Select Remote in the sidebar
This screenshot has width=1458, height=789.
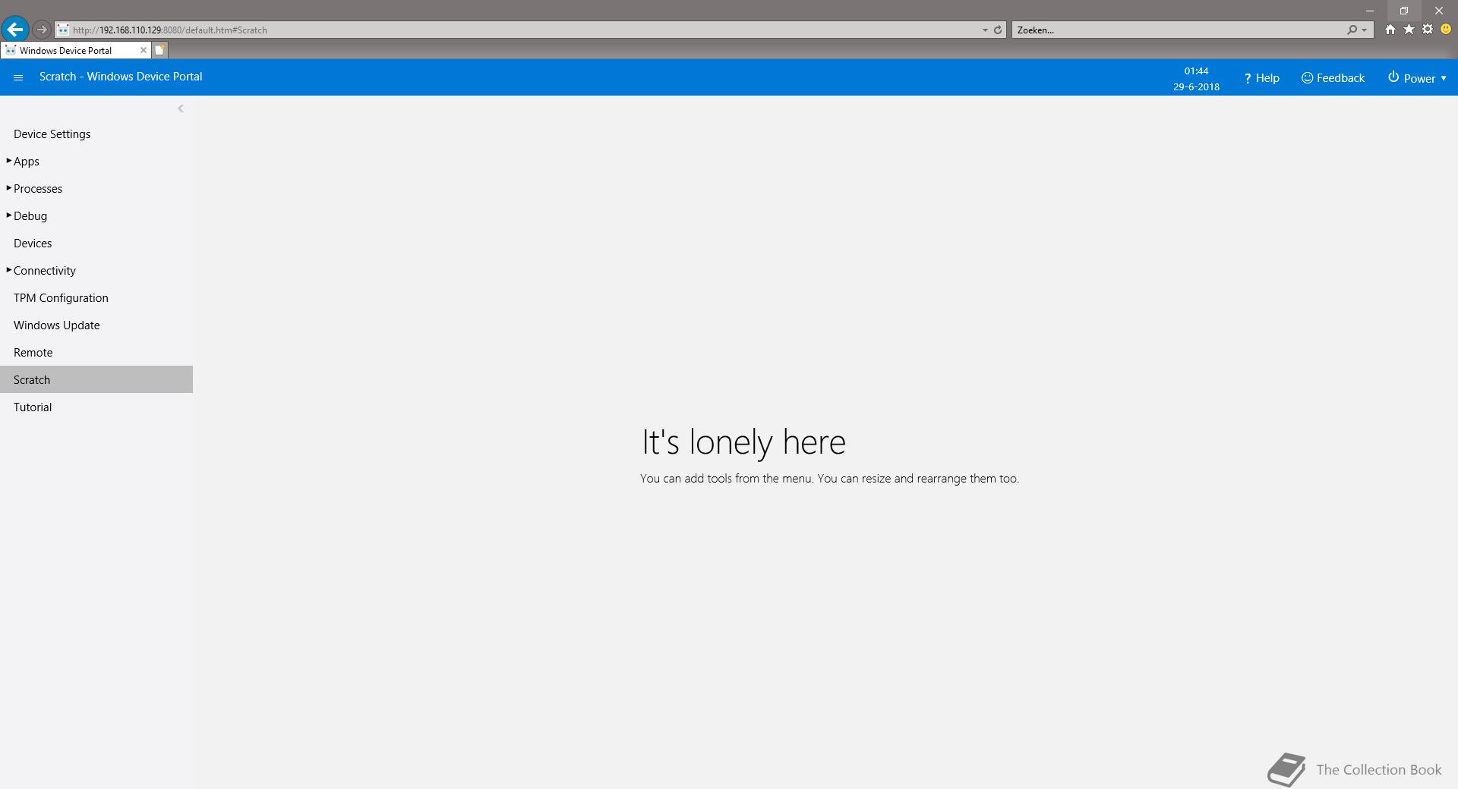(96, 353)
